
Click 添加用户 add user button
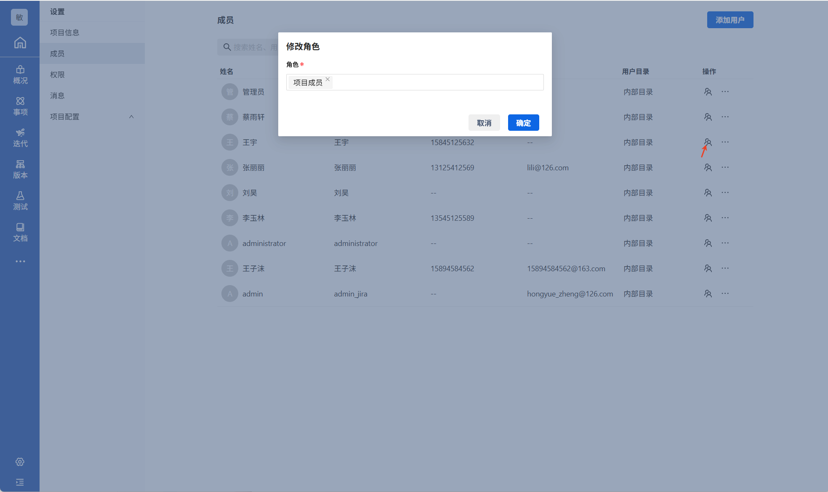click(730, 20)
